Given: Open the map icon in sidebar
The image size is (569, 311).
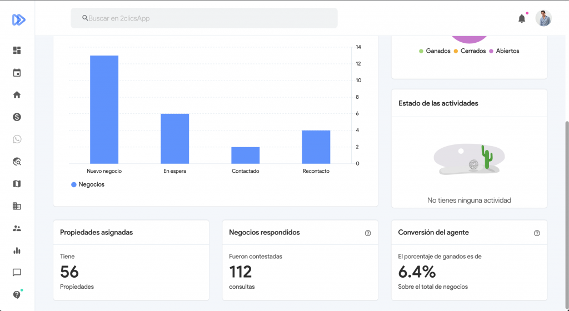Looking at the screenshot, I should [x=17, y=184].
